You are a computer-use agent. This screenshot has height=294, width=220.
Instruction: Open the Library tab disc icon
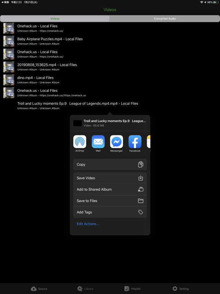pyautogui.click(x=80, y=289)
